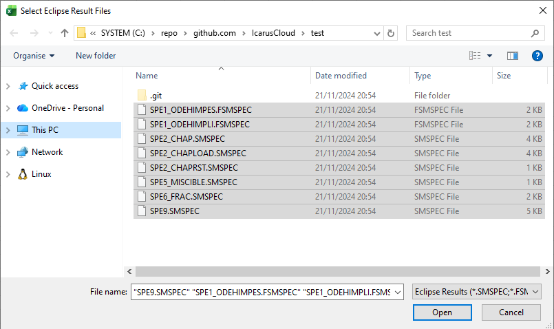
Task: Select Linux in the sidebar
Action: (41, 174)
